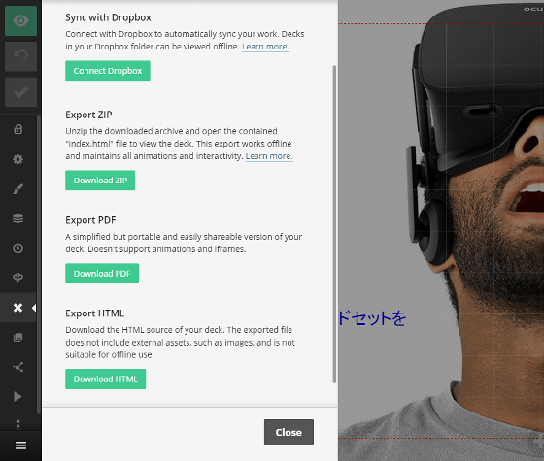Click the undo arrow icon
This screenshot has width=544, height=461.
pos(20,56)
